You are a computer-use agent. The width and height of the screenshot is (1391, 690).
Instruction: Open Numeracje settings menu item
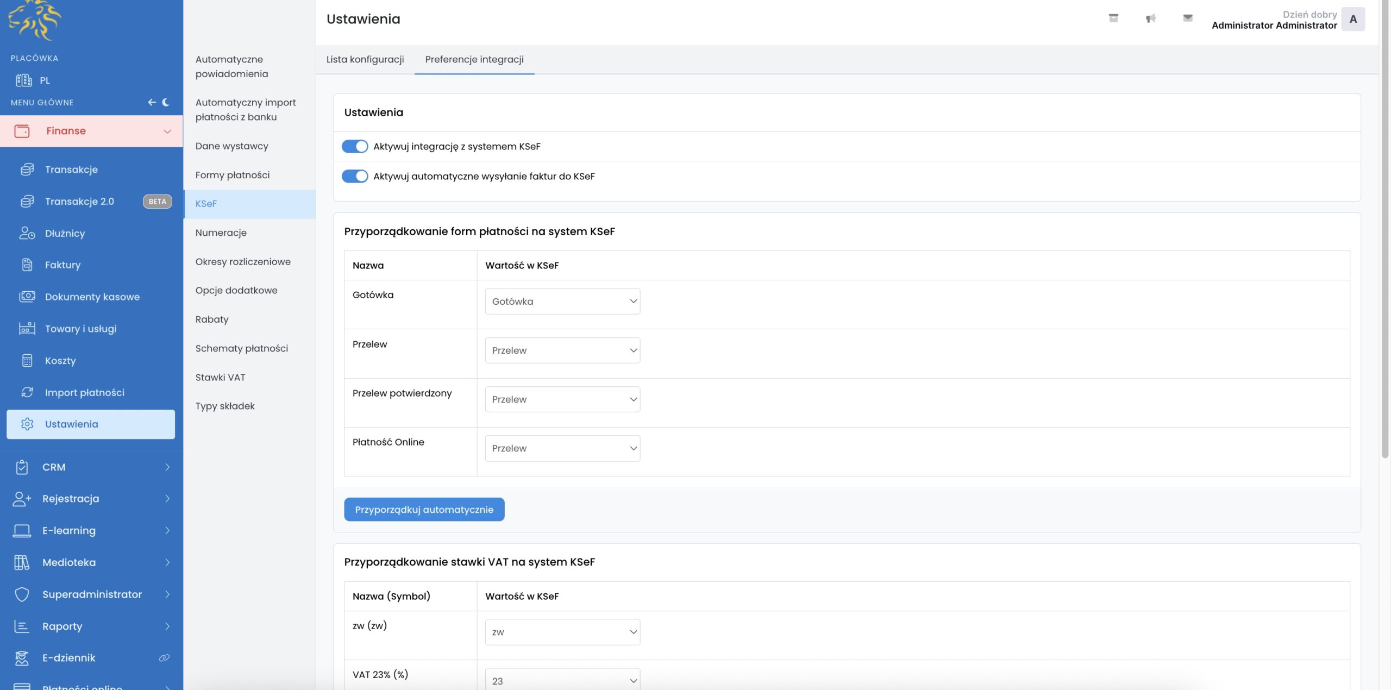[221, 233]
